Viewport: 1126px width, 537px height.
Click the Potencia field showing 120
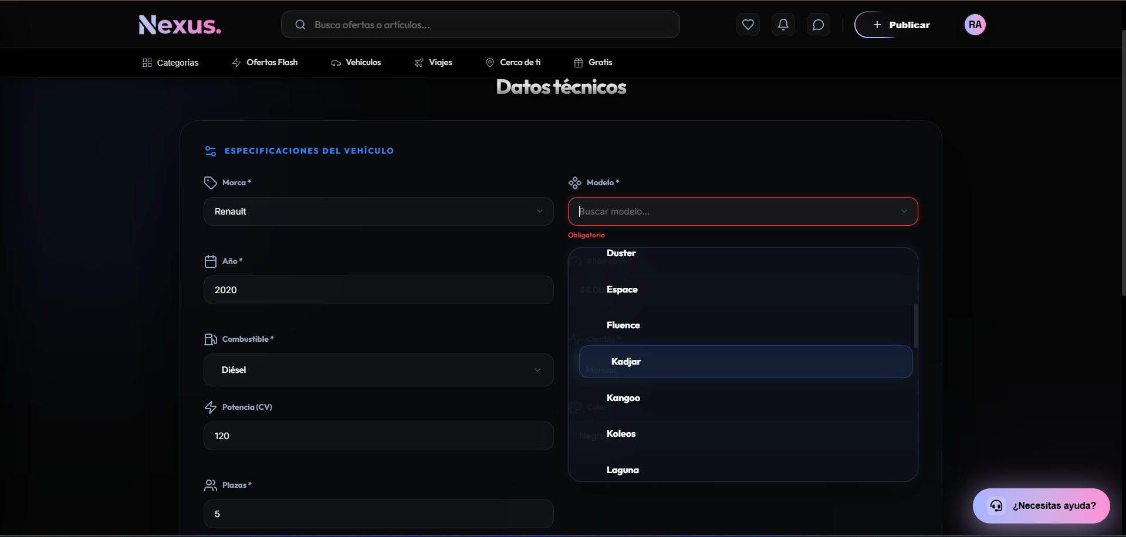[x=378, y=436]
